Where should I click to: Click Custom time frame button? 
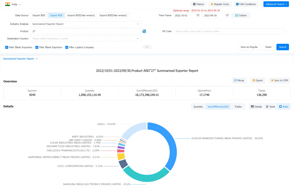click(241, 15)
